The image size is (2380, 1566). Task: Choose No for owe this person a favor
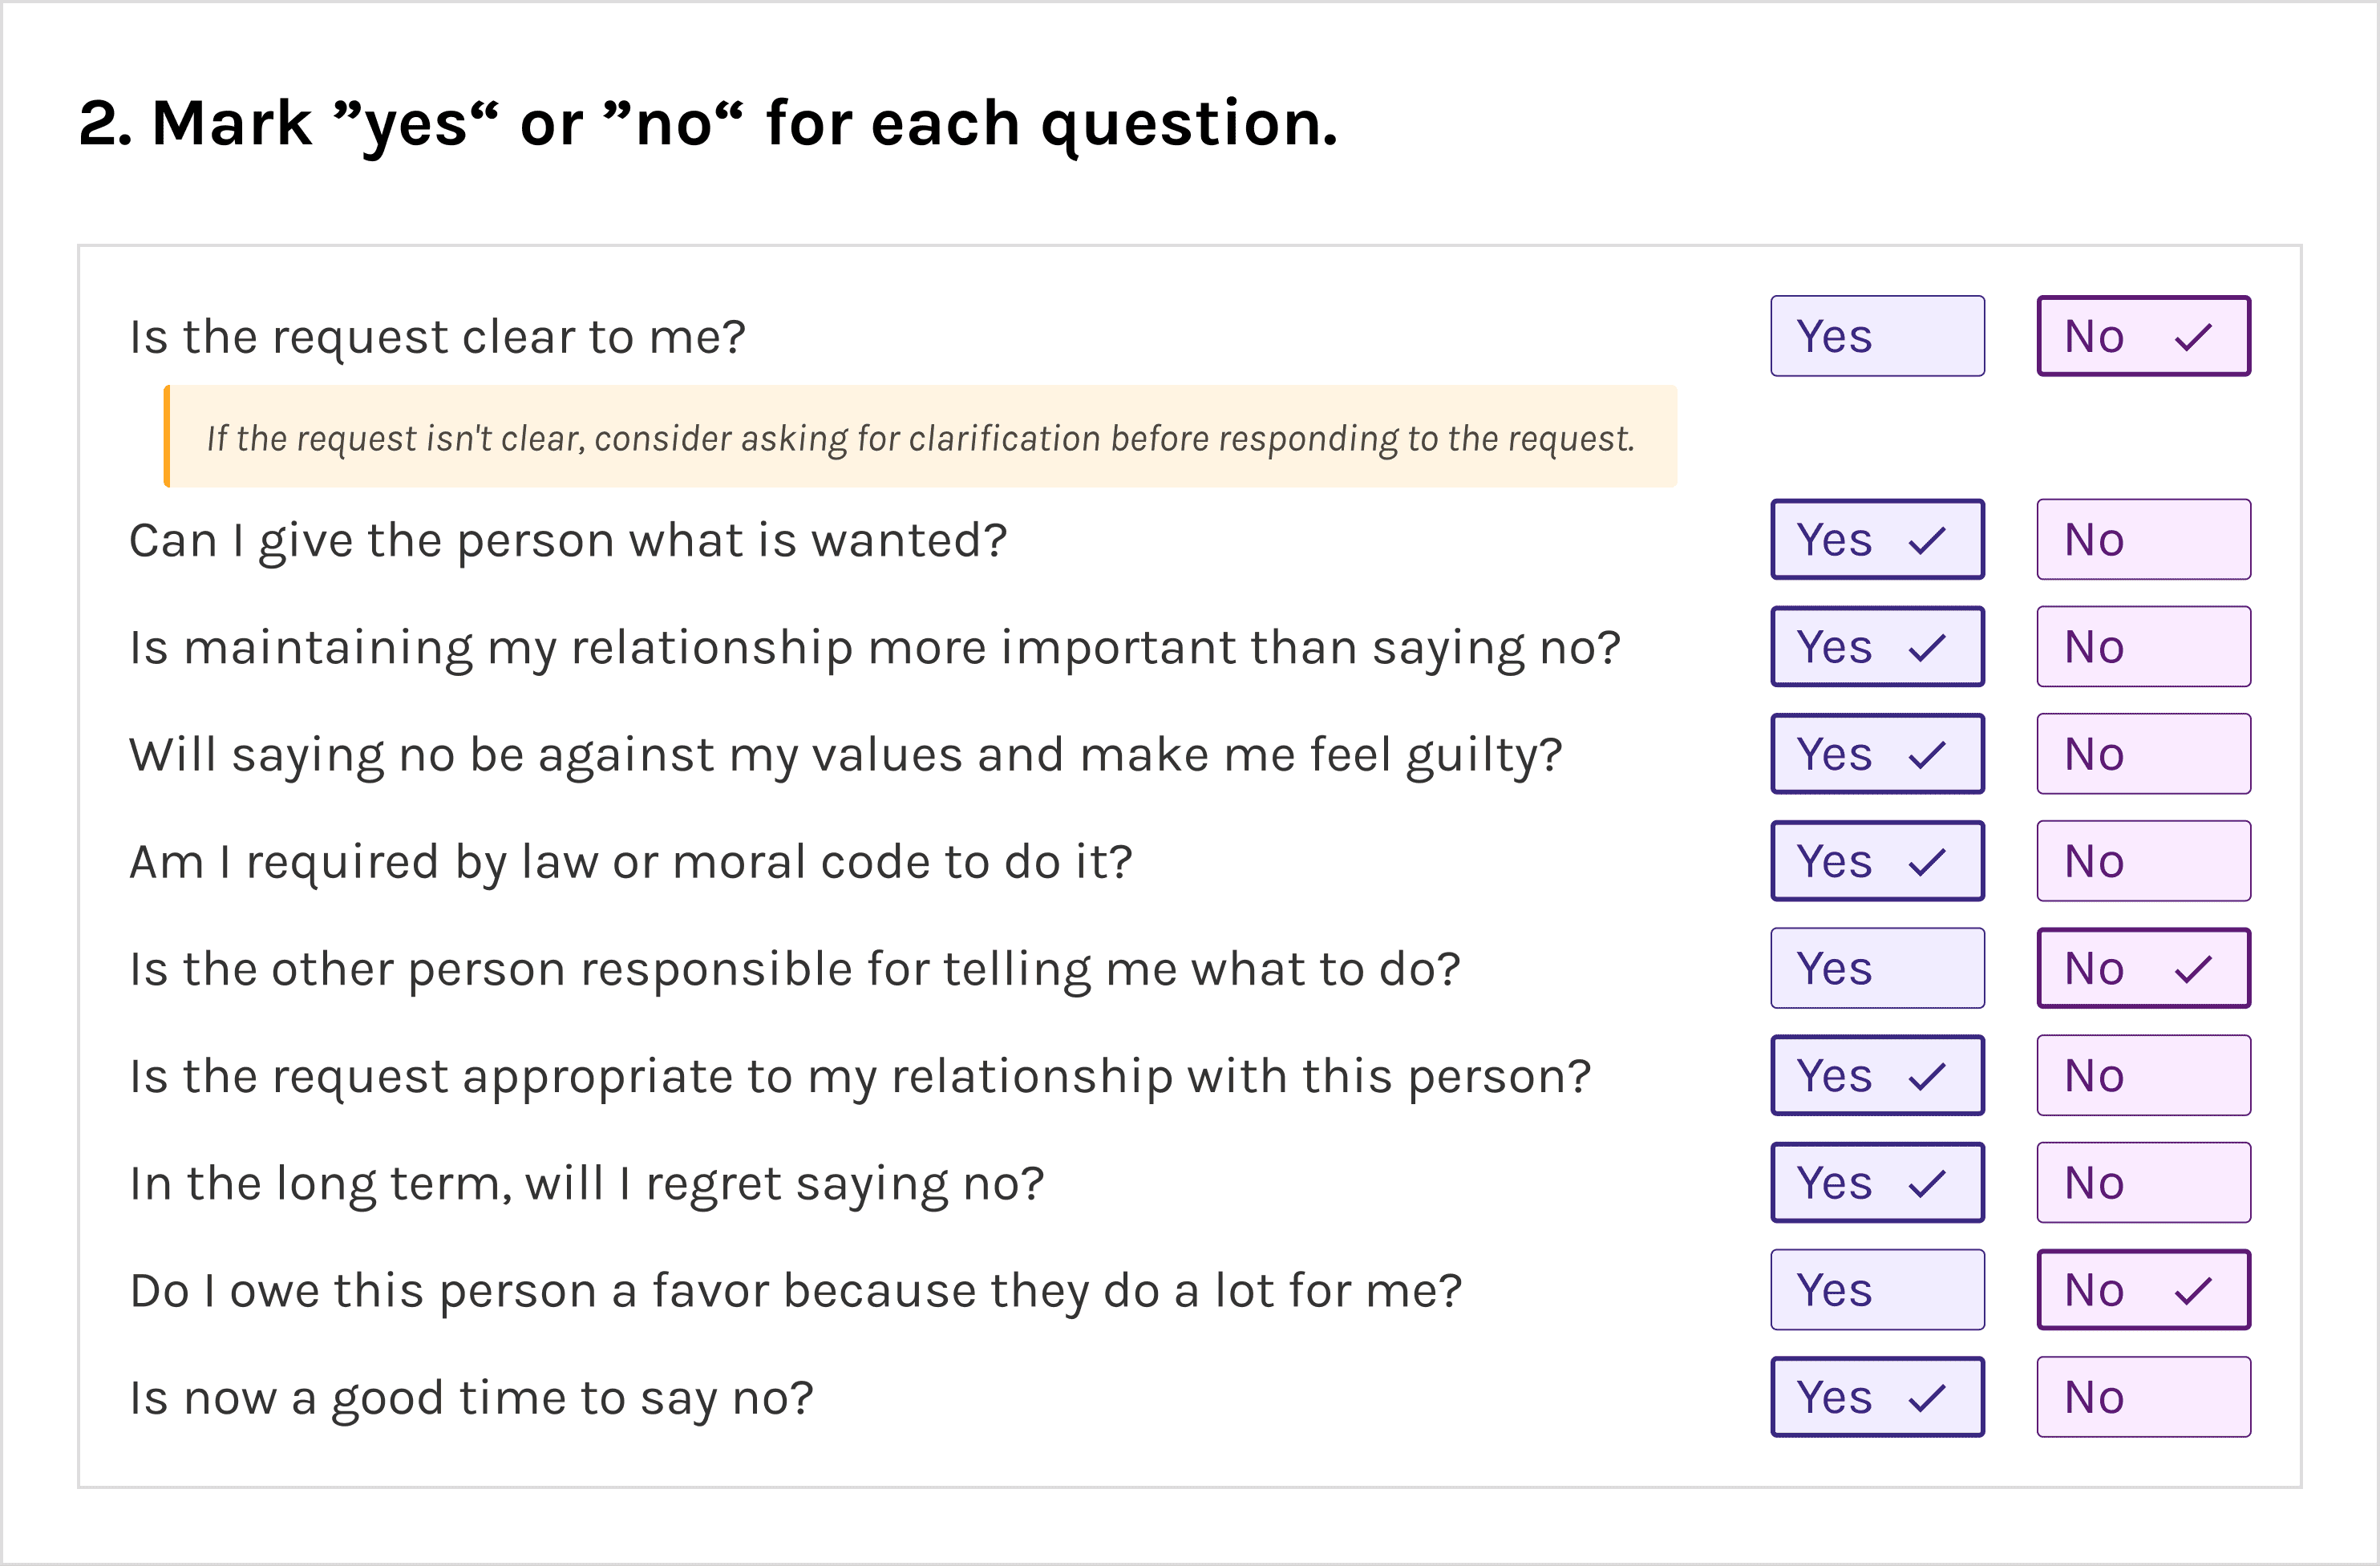pos(2144,1289)
